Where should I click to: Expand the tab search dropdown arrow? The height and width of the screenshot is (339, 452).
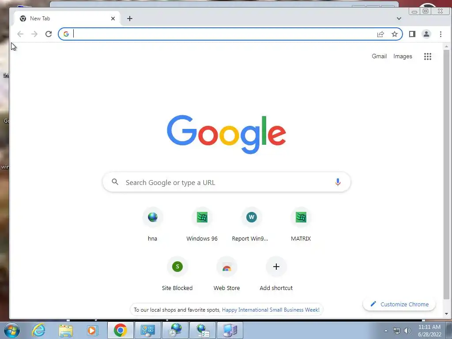399,19
